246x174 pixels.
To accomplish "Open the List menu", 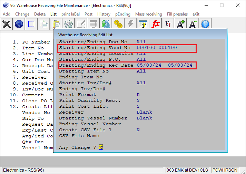I will [53, 14].
